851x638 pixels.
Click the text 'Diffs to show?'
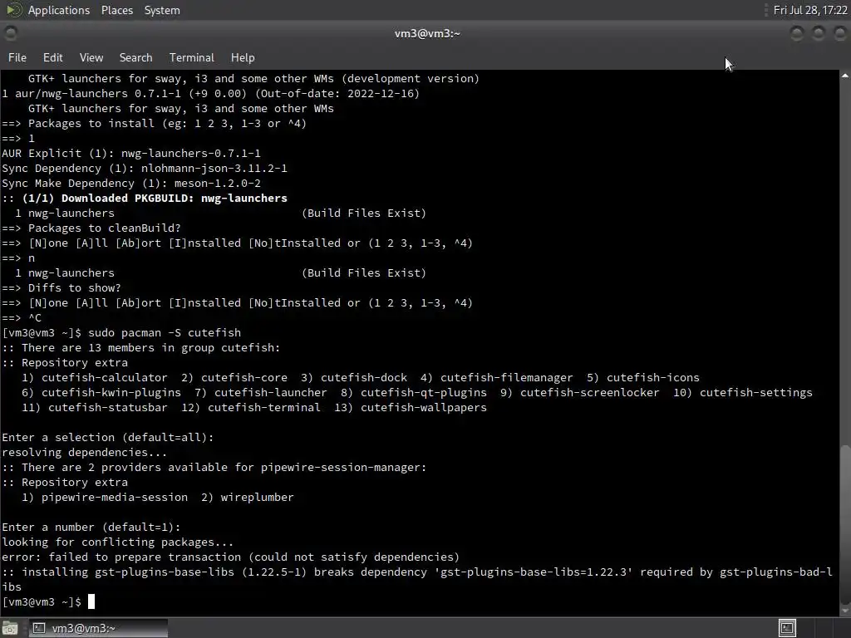[74, 287]
